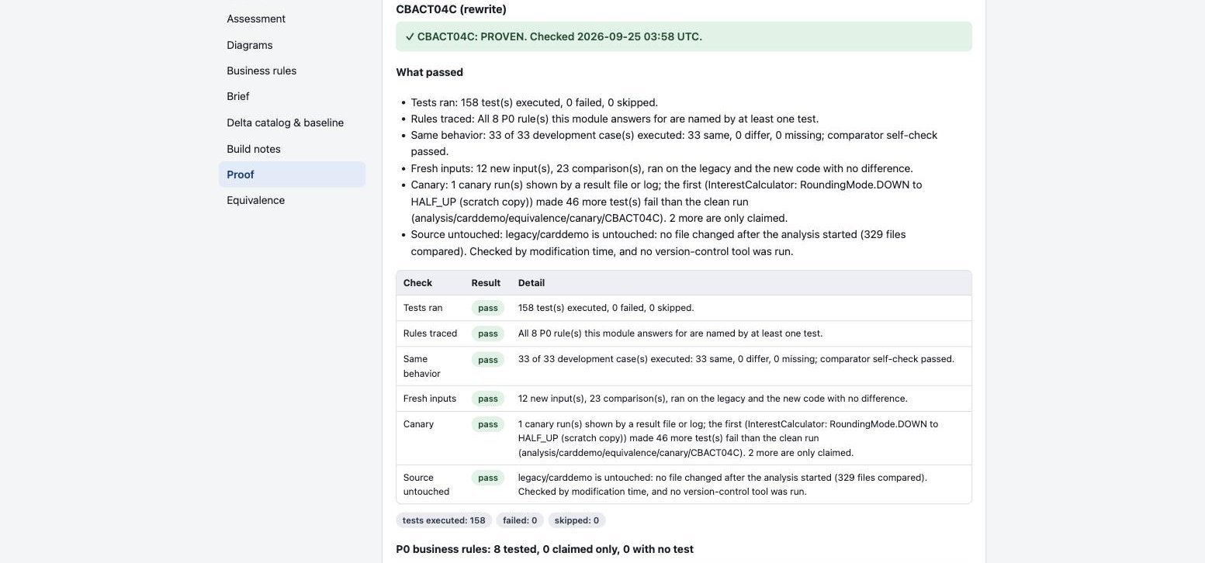Screen dimensions: 1205x563
Task: Click the table detail '12 new input(s), 23 comparison(s)'
Action: tap(712, 399)
